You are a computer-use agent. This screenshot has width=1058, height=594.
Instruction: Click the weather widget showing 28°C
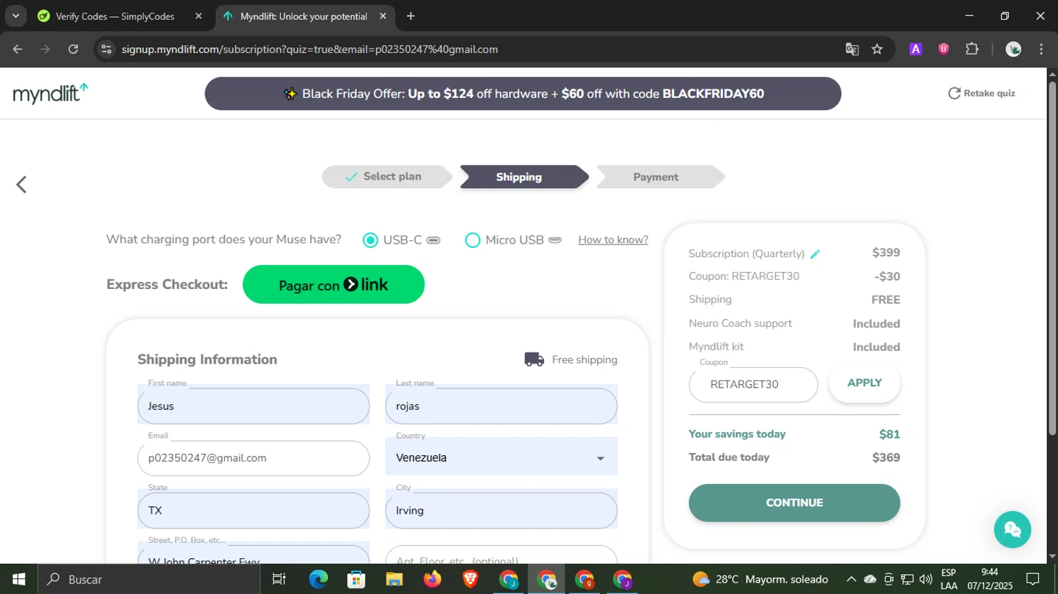[760, 579]
